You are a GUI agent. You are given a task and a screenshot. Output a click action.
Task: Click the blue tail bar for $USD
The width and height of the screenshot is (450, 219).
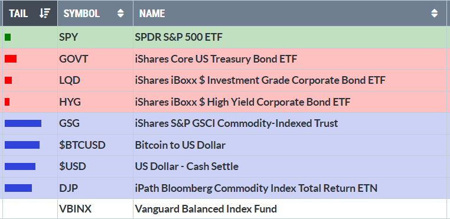click(x=20, y=166)
